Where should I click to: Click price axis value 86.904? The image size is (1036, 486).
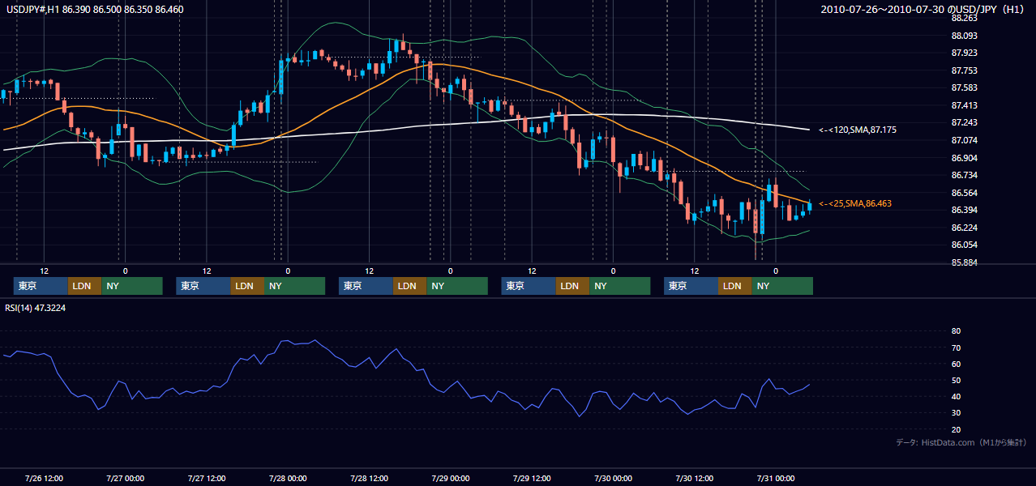[x=964, y=158]
